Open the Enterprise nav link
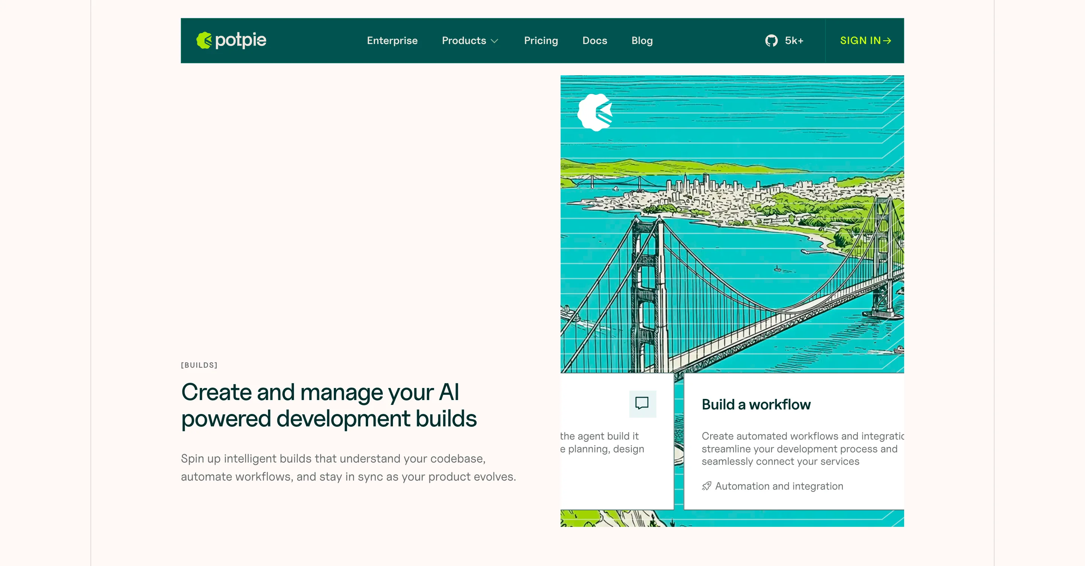 coord(392,40)
